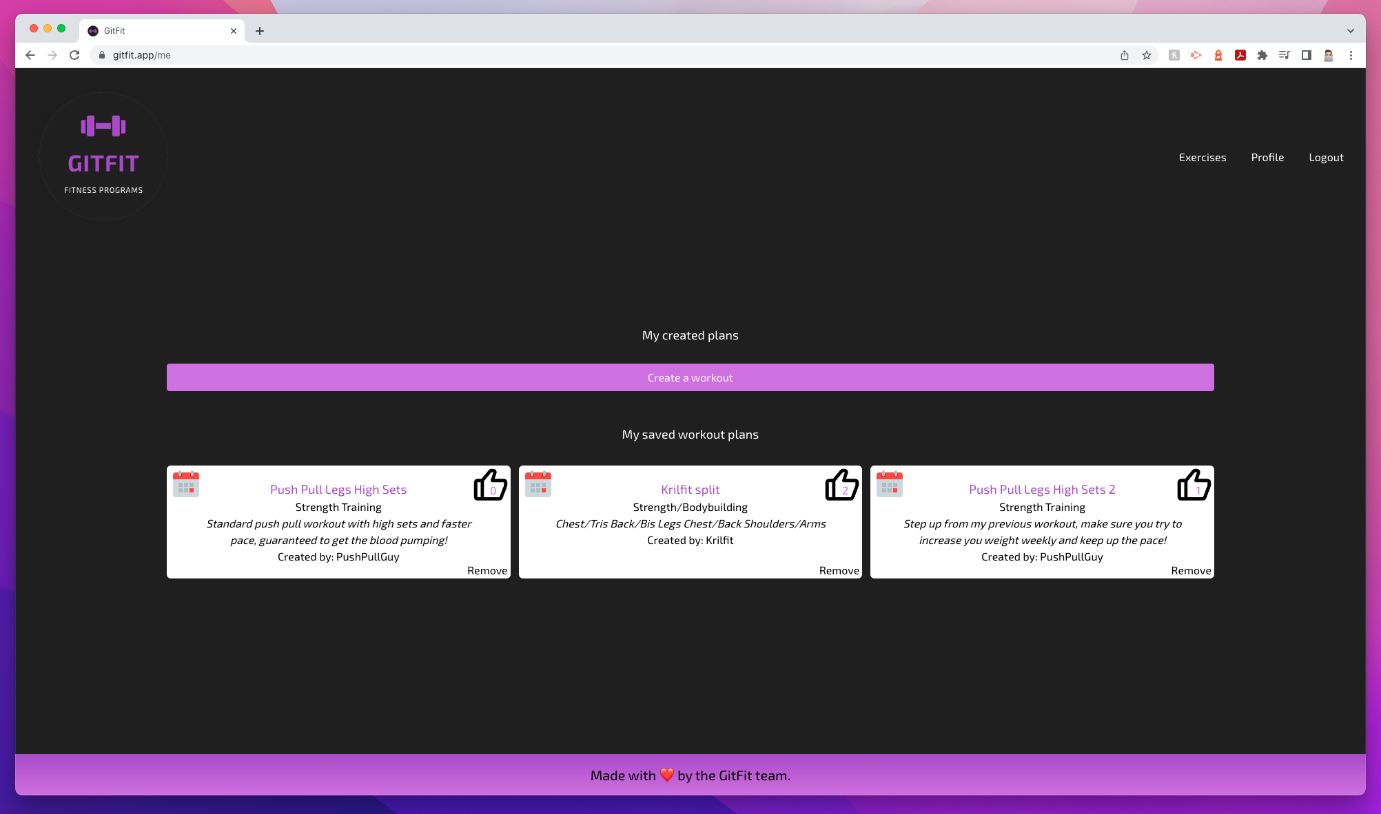View site information via the lock icon
Screen dimensions: 1381x814
pyautogui.click(x=102, y=55)
